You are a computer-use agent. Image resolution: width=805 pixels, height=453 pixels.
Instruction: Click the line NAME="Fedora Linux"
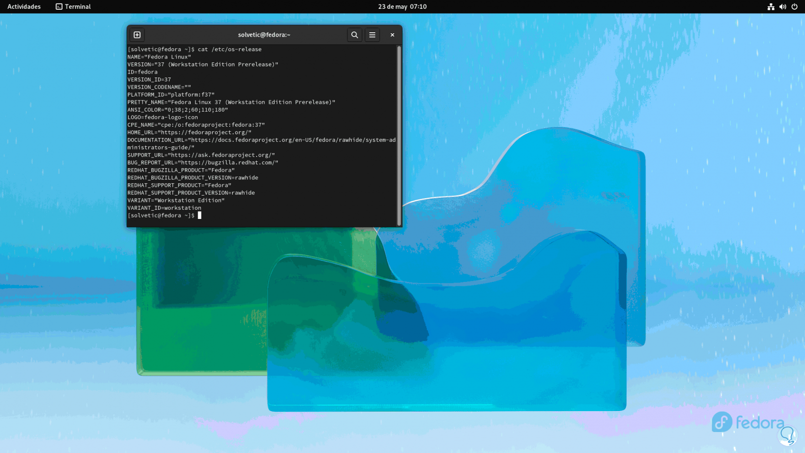coord(159,57)
